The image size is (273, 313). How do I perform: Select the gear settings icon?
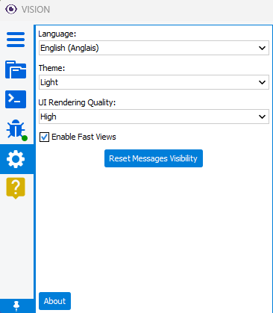click(16, 159)
